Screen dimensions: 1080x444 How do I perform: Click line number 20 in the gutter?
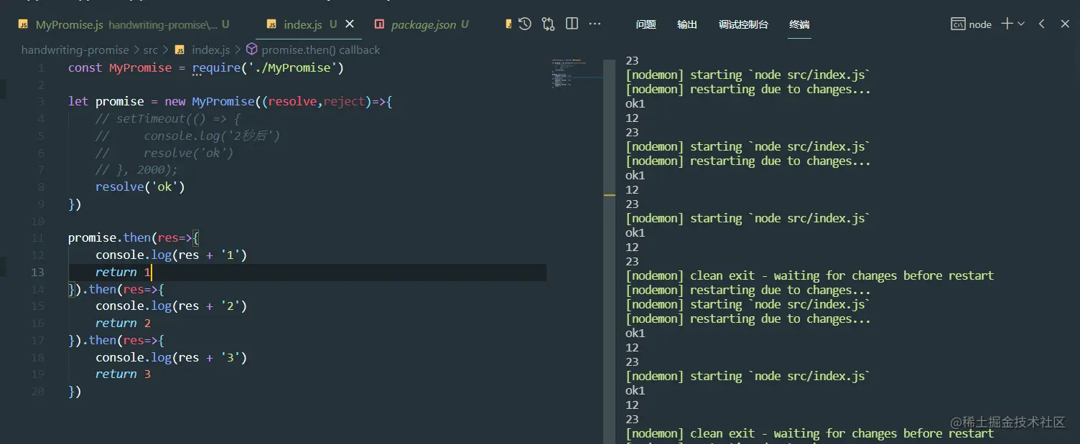tap(37, 391)
